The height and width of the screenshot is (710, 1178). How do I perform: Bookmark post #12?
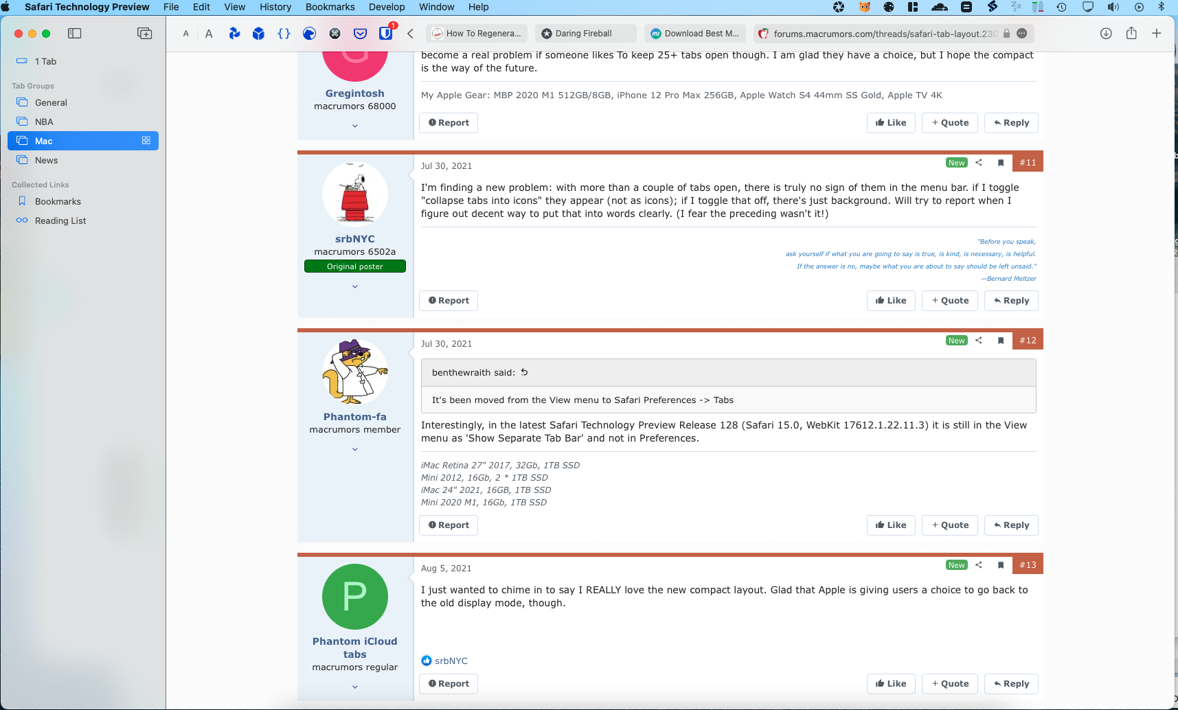coord(1001,341)
